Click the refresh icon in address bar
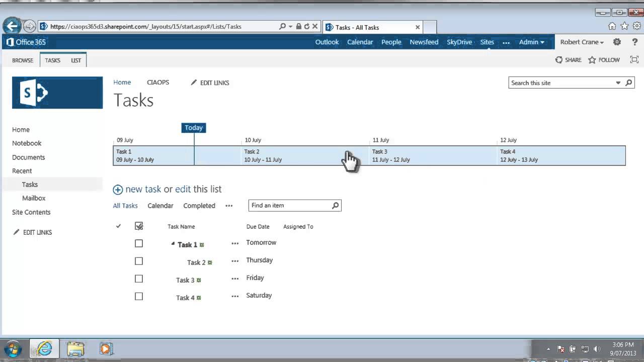Screen dimensions: 644x362 (x=307, y=26)
